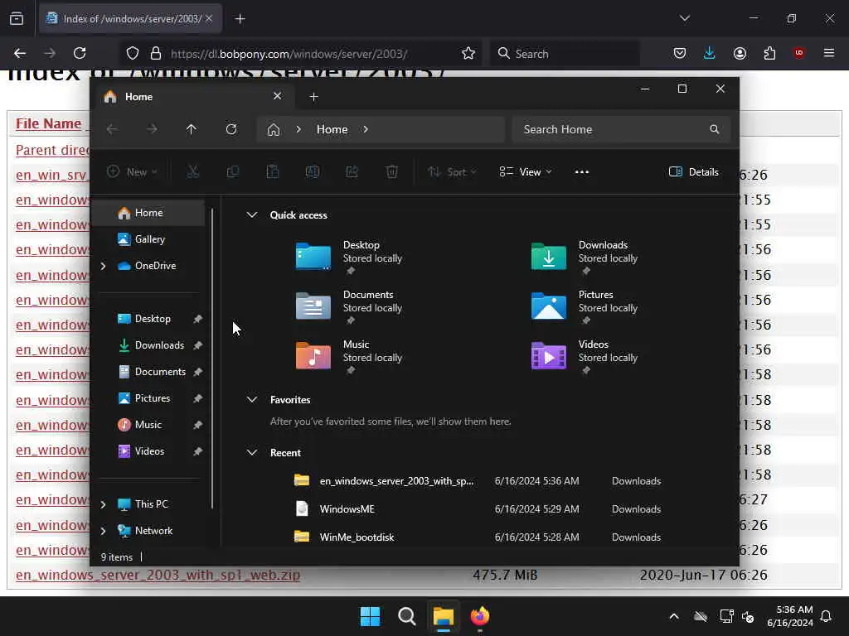Open the Desktop folder in Quick access
The width and height of the screenshot is (849, 636).
(351, 258)
